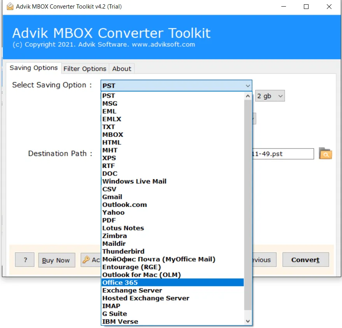
Task: Select IBM Verse saving option
Action: point(172,321)
